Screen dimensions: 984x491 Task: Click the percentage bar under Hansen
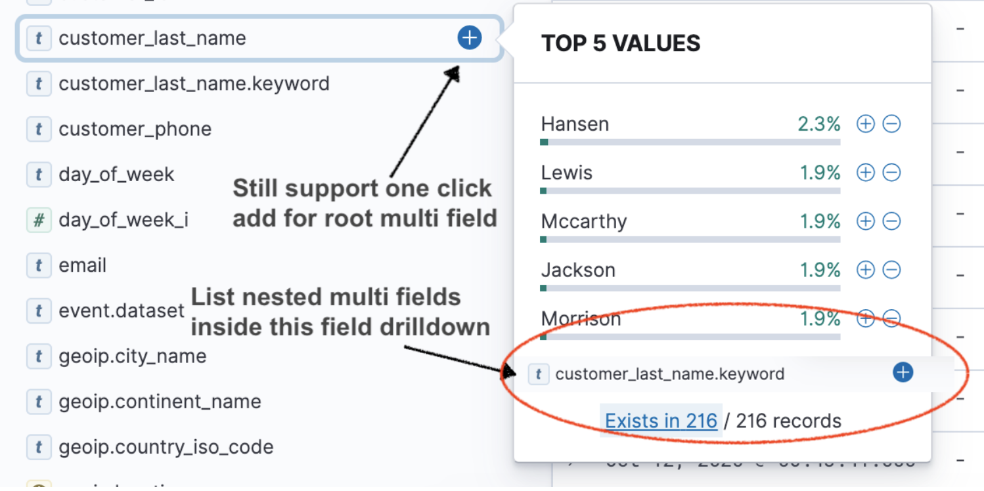[x=690, y=142]
